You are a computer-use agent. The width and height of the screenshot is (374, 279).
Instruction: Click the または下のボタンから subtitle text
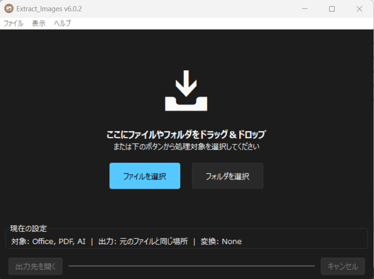(x=186, y=147)
